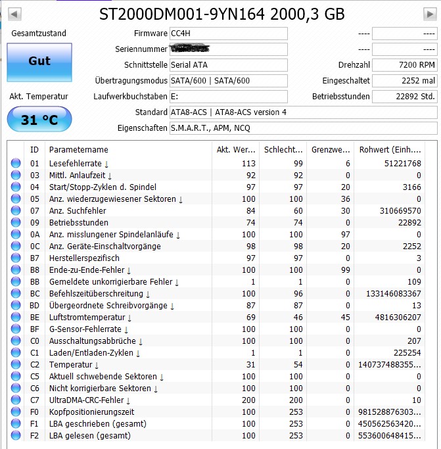
Task: Select the Drehzahl 7200 RPM field
Action: [405, 65]
